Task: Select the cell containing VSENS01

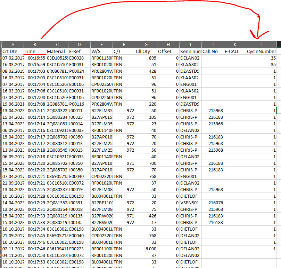Action: point(190,203)
